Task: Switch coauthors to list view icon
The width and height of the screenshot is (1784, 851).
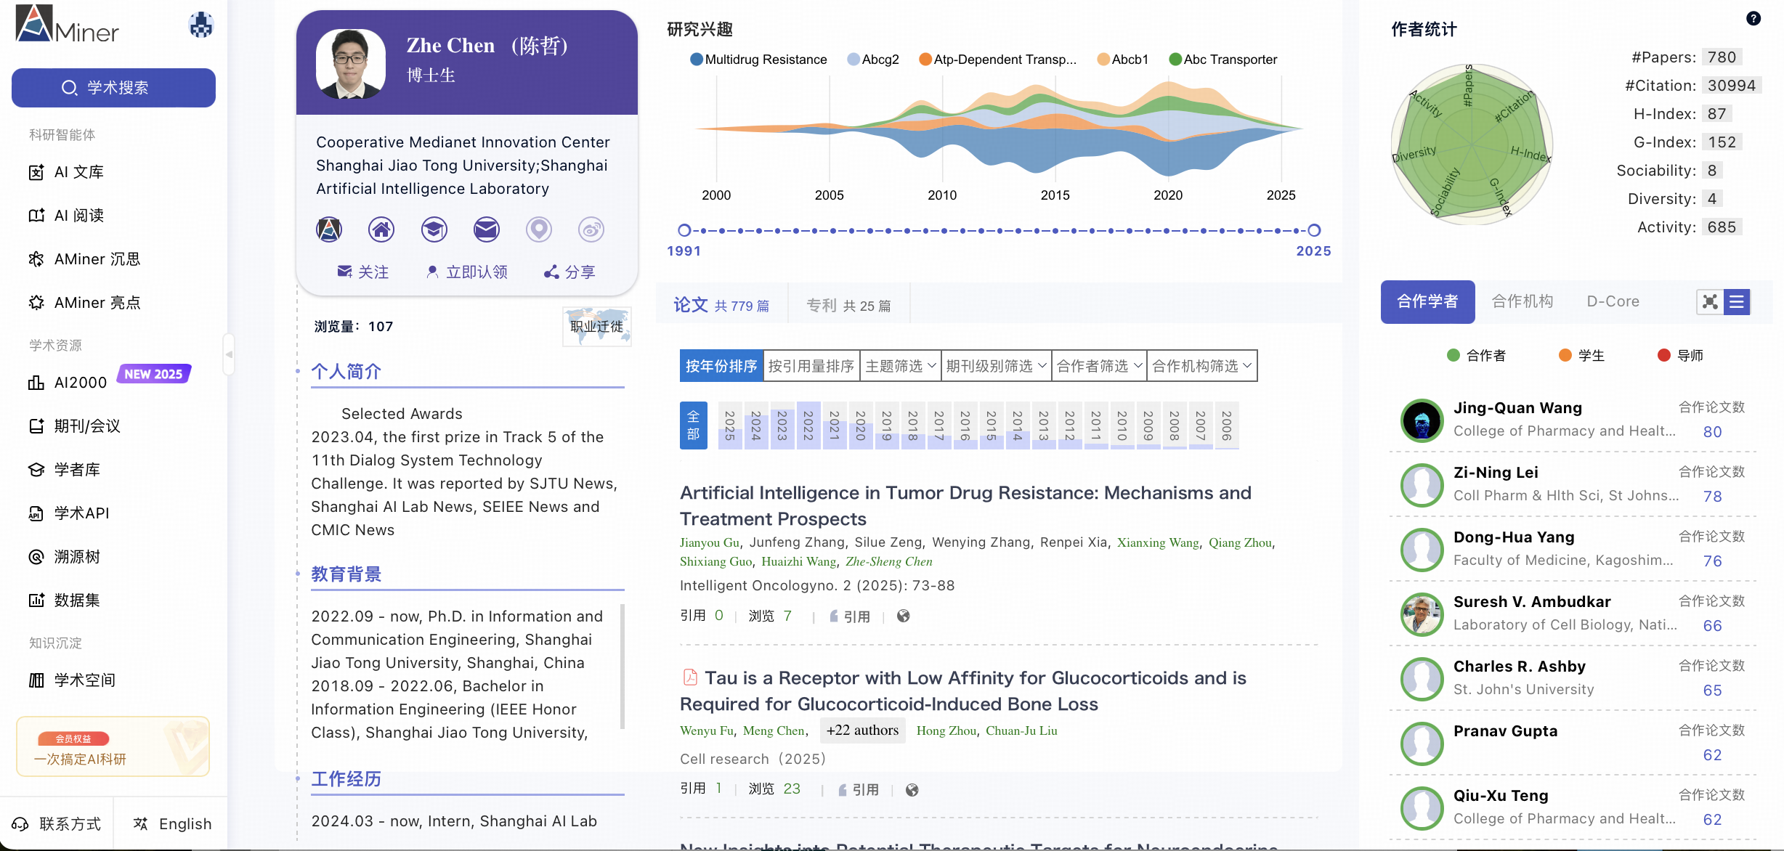Action: click(x=1737, y=302)
